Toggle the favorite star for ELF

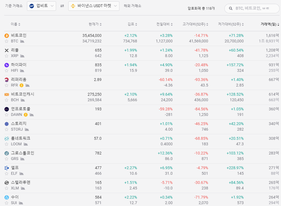pos(7,173)
